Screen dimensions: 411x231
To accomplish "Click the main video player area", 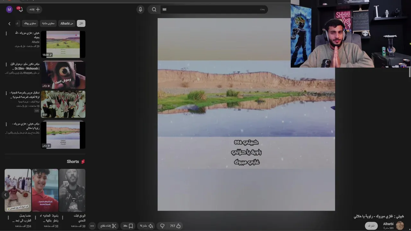I will coord(246,114).
